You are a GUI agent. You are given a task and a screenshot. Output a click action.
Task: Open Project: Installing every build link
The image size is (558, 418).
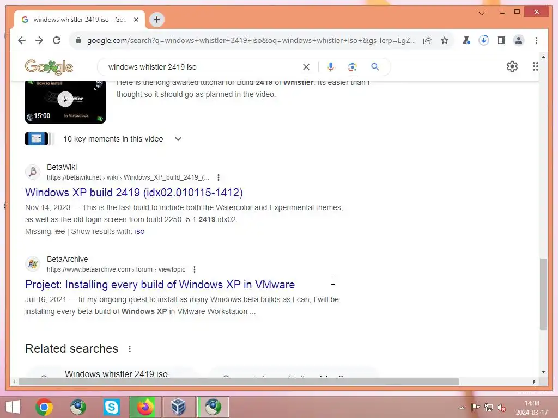160,285
